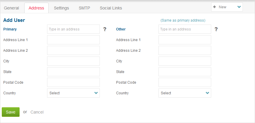Screen dimensions: 255x123
Task: Click the Other State input field
Action: (185, 72)
